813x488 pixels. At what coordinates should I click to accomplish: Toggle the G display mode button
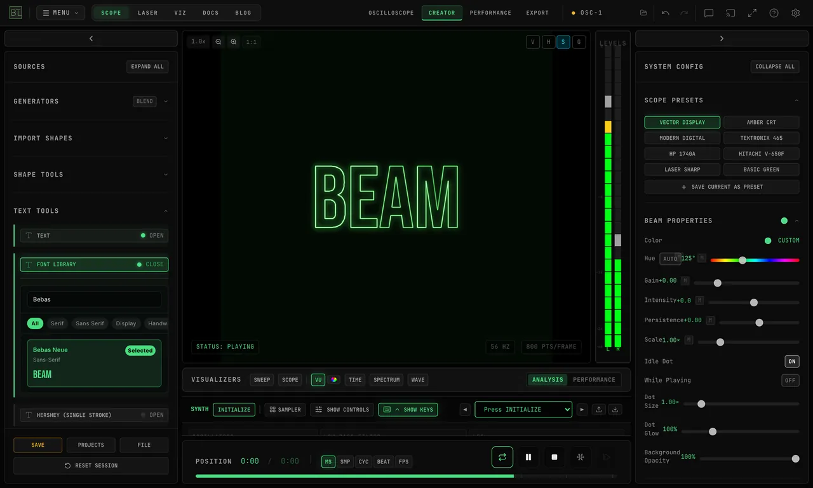coord(579,42)
